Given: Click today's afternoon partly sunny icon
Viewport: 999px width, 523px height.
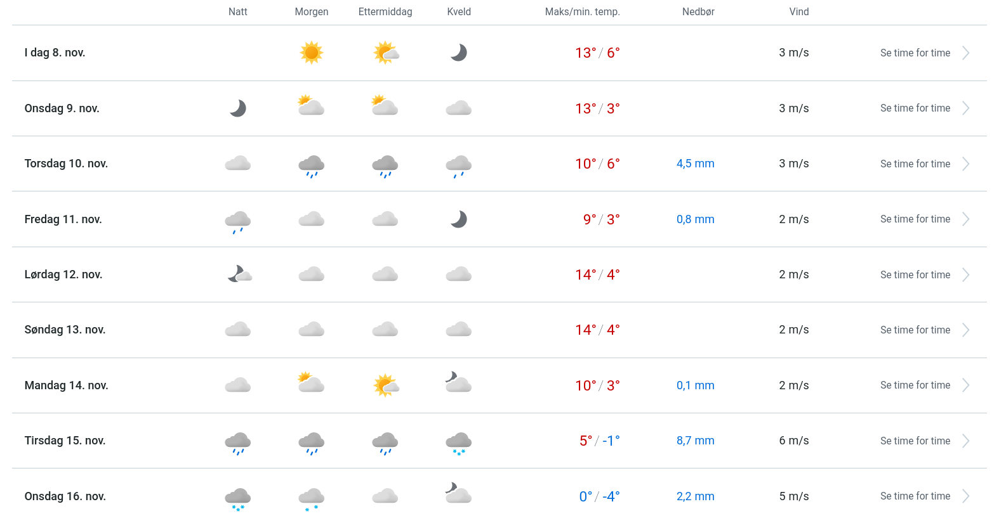Looking at the screenshot, I should click(x=385, y=53).
